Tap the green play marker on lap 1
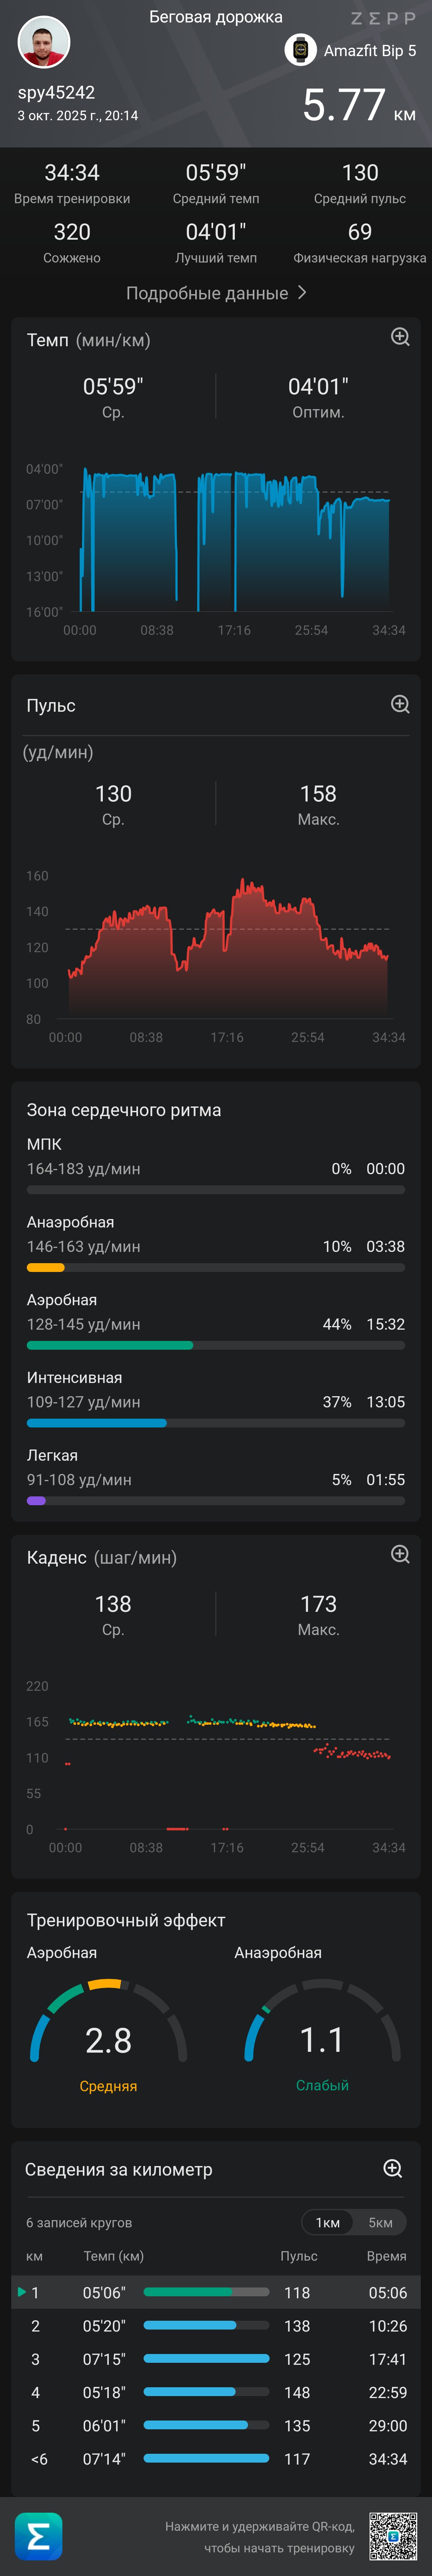This screenshot has height=2576, width=432. (21, 2291)
